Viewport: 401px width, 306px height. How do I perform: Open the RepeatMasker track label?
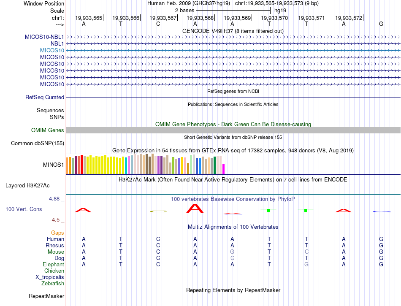pos(46,296)
